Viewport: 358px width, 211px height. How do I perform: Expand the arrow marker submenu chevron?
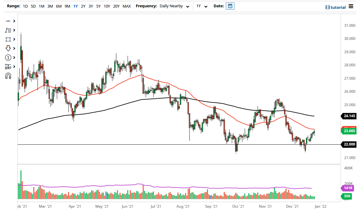click(14, 48)
